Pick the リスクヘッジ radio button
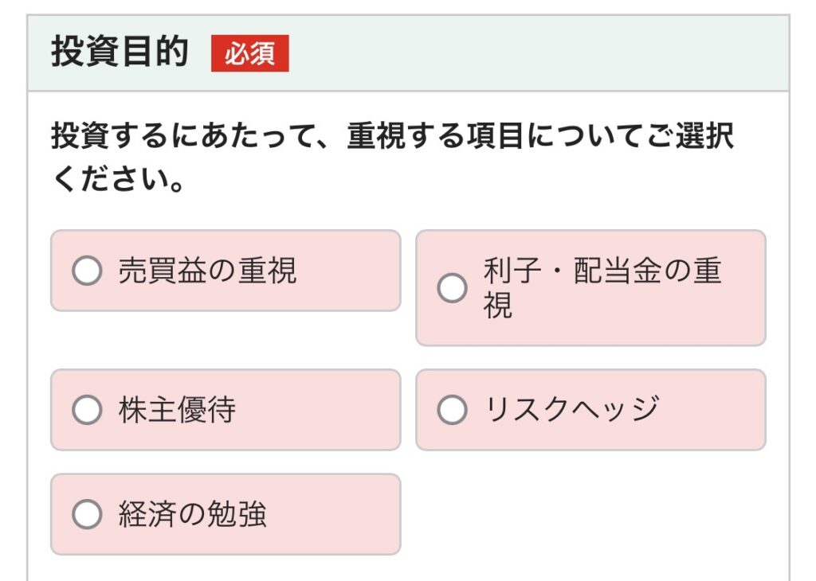The width and height of the screenshot is (816, 581). click(x=452, y=411)
